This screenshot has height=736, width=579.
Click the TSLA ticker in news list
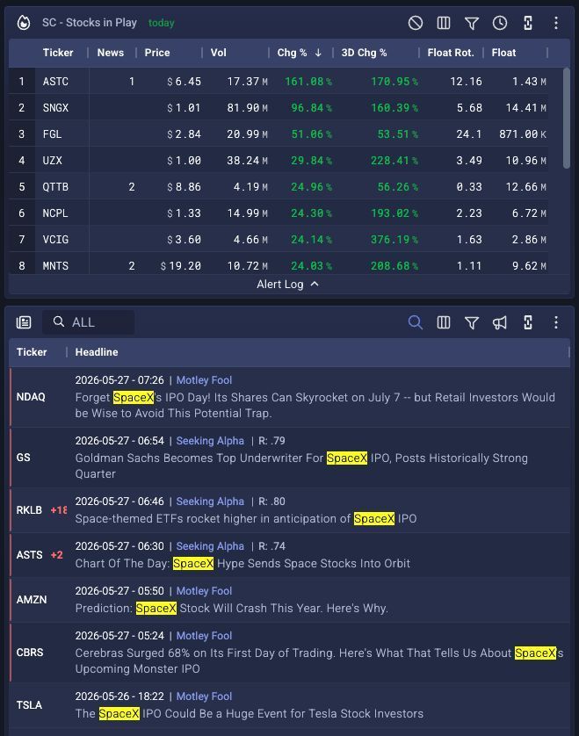pyautogui.click(x=29, y=705)
